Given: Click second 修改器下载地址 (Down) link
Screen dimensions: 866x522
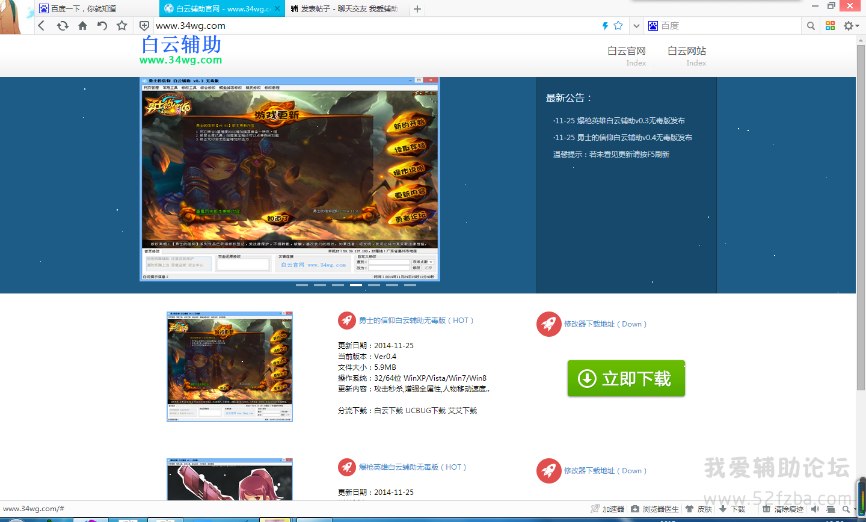Looking at the screenshot, I should tap(605, 471).
